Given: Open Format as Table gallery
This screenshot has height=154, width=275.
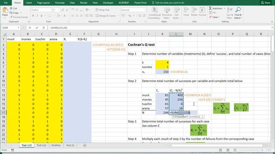Looking at the screenshot, I should pos(167,13).
